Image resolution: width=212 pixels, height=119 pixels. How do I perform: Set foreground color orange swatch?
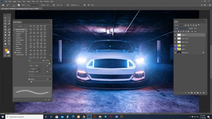tap(6, 50)
